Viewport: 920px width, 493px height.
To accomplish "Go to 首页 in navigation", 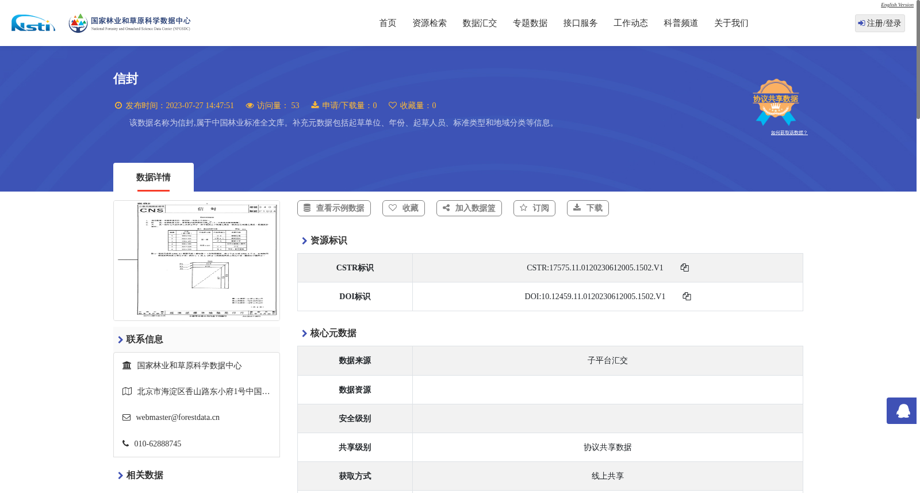I will pos(388,23).
